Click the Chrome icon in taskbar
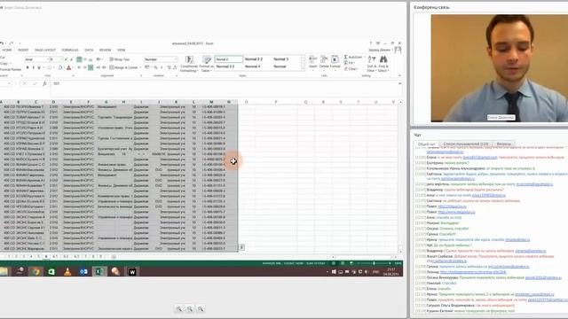This screenshot has width=568, height=319. coord(35,271)
